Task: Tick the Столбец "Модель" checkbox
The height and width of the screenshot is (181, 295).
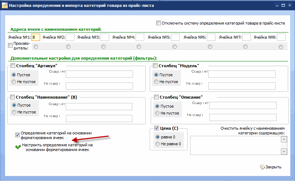Action: tap(155, 66)
